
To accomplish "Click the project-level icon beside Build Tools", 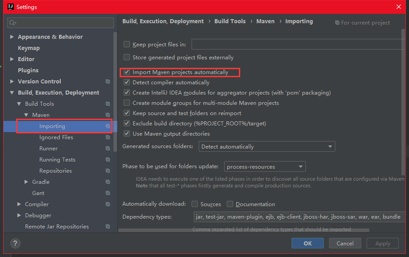I will (x=108, y=104).
